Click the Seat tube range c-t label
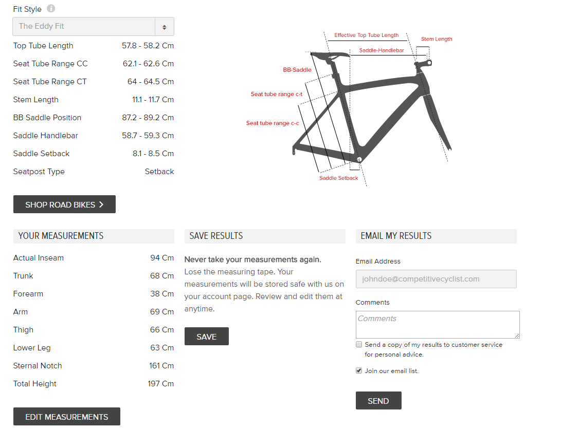Viewport: 562px width, 429px height. (276, 94)
